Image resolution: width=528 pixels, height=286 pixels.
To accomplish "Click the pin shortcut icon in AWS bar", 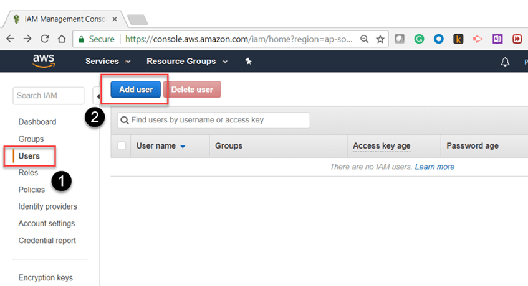I will click(249, 61).
